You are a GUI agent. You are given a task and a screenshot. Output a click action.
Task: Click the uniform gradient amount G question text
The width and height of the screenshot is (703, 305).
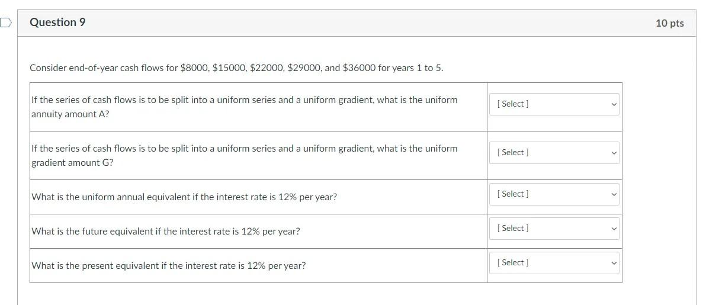pyautogui.click(x=245, y=156)
